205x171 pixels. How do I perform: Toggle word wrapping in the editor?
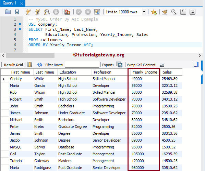[192, 12]
